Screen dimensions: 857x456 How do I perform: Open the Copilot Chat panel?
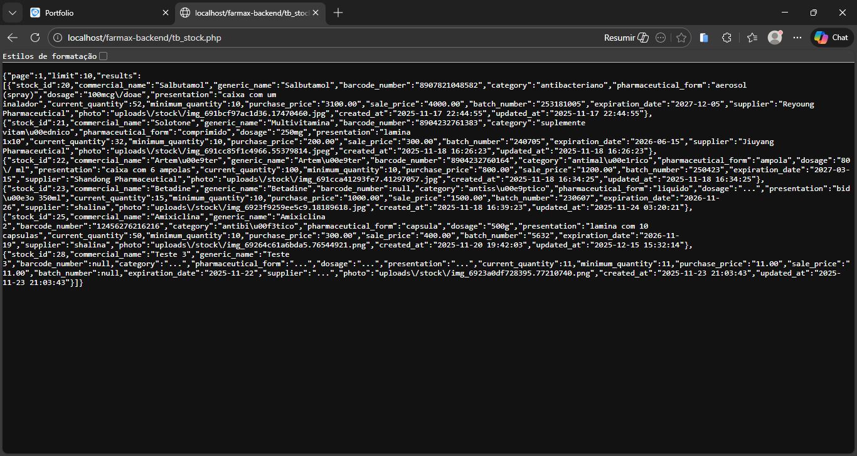831,38
